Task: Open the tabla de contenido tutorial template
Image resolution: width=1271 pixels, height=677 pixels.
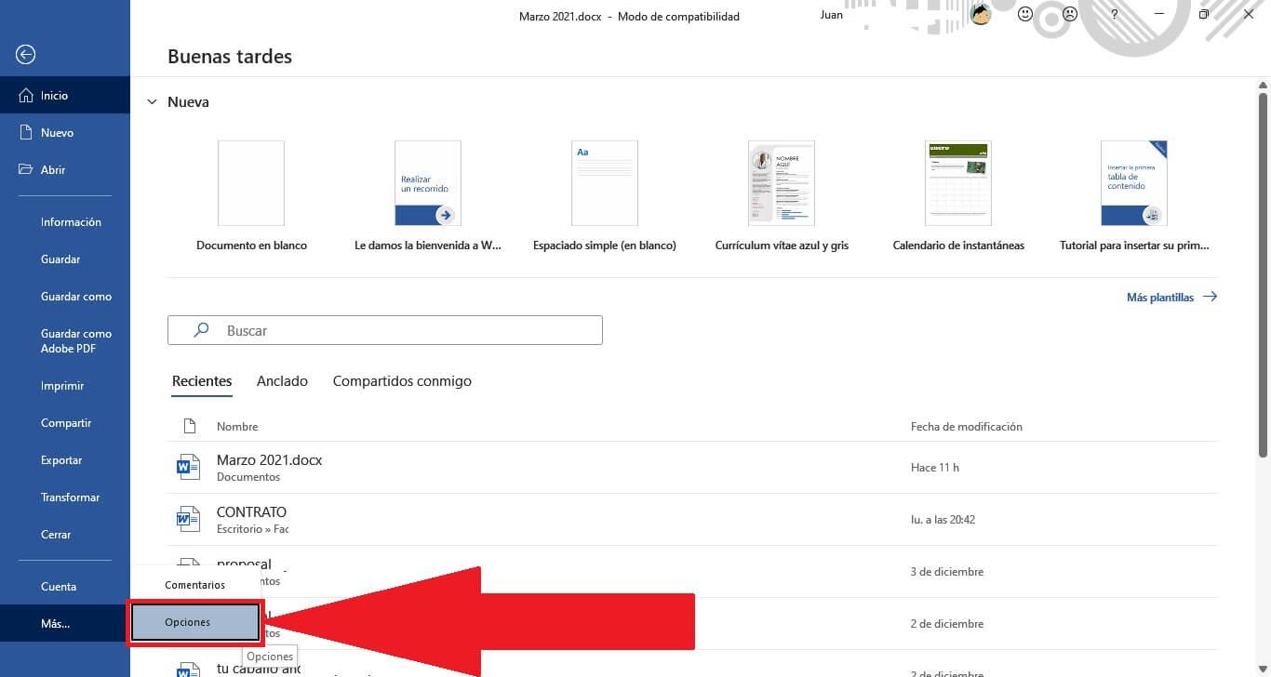Action: click(1134, 183)
